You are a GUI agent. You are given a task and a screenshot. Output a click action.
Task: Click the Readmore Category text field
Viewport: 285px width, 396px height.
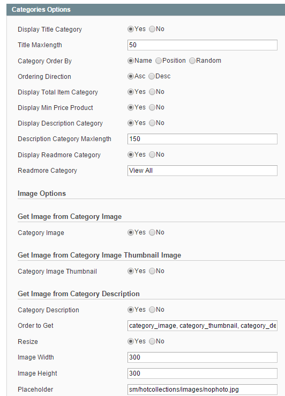click(x=202, y=171)
